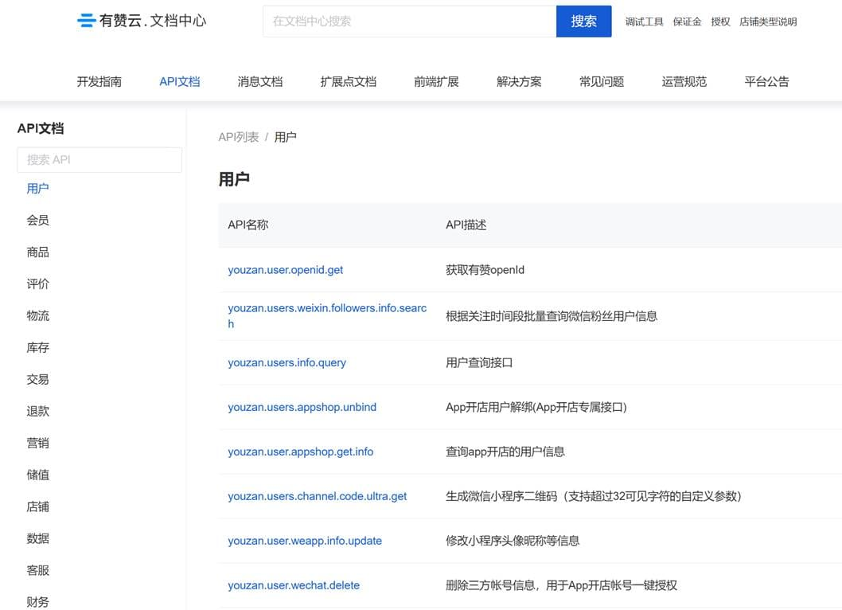Open youzan.users.channel.code.ultra.get link
This screenshot has width=842, height=610.
317,496
